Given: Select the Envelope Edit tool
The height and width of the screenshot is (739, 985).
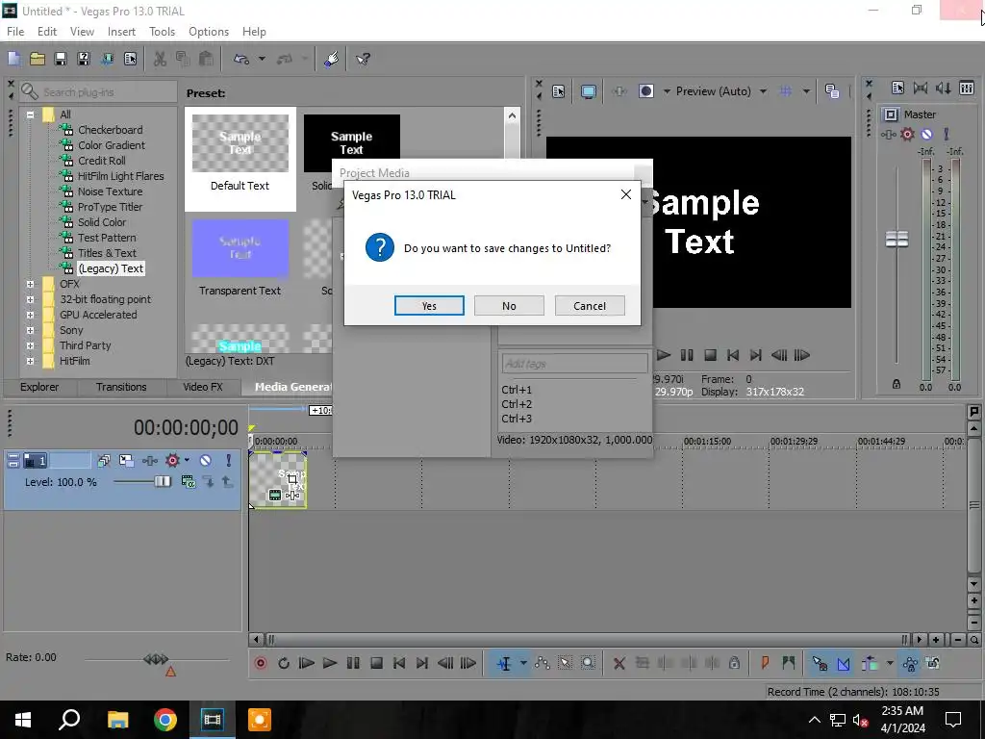Looking at the screenshot, I should point(543,663).
